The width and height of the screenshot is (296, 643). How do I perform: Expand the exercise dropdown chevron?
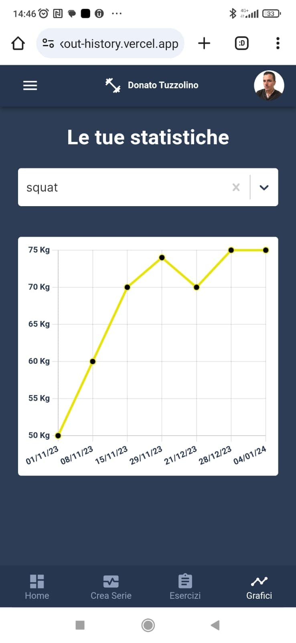point(264,187)
